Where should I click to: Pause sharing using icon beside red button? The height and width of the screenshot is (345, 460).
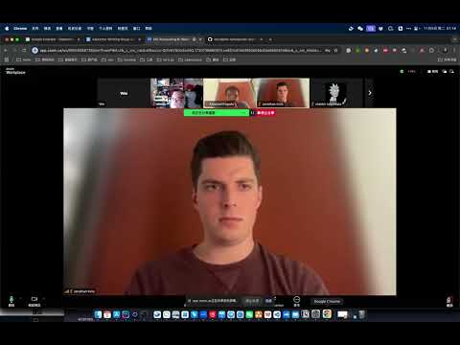click(252, 113)
